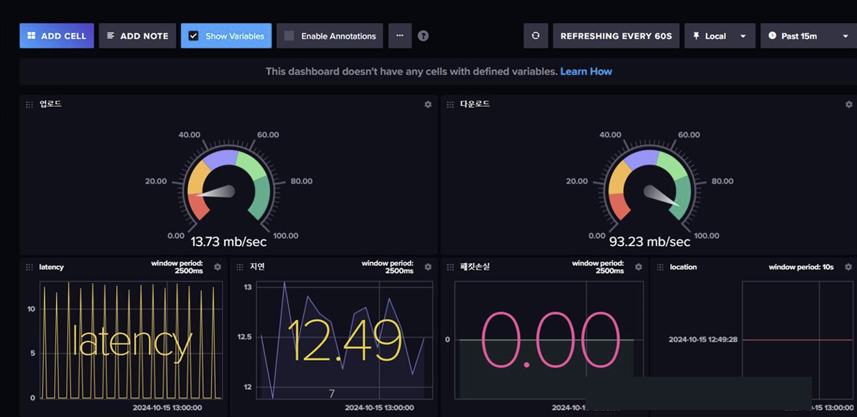Image resolution: width=857 pixels, height=417 pixels.
Task: Grab the drag handle of 업로드 cell
Action: click(29, 105)
